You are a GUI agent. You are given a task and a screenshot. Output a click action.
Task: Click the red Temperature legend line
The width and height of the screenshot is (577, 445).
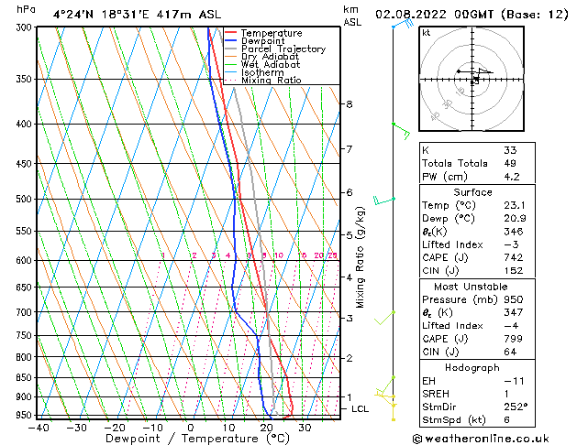click(230, 33)
